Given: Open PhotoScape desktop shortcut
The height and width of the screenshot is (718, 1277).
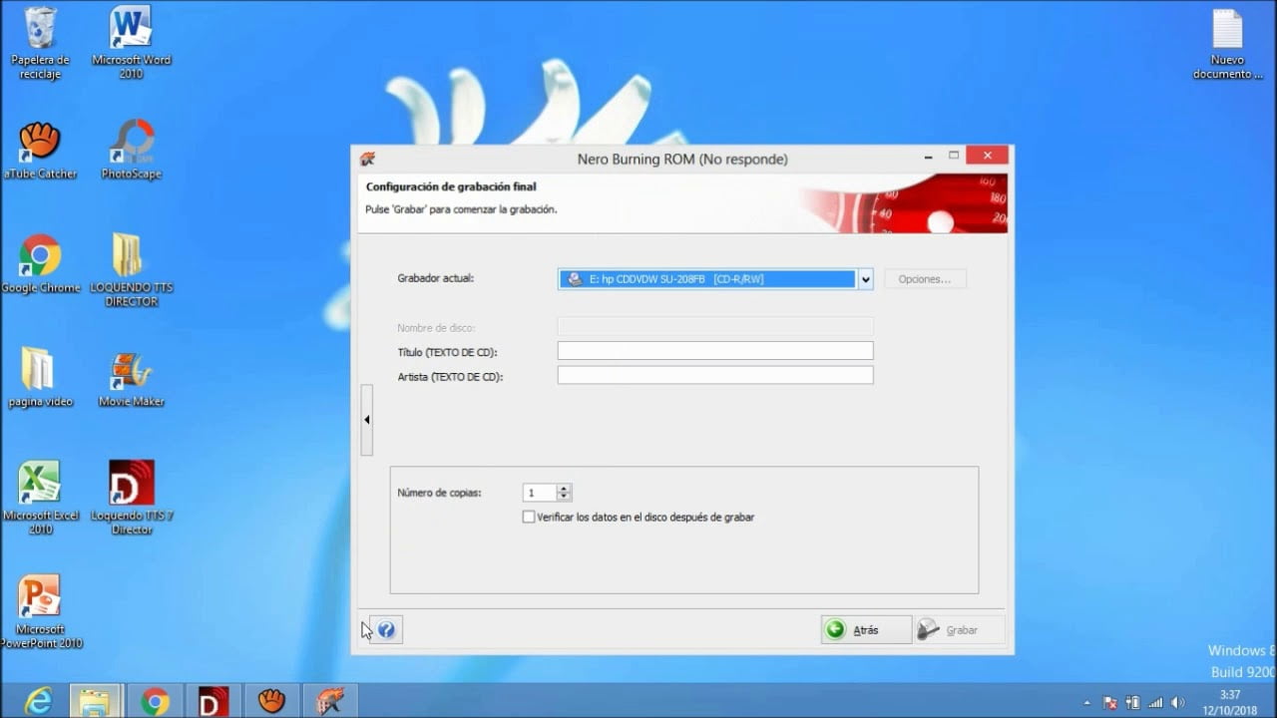Looking at the screenshot, I should tap(131, 150).
